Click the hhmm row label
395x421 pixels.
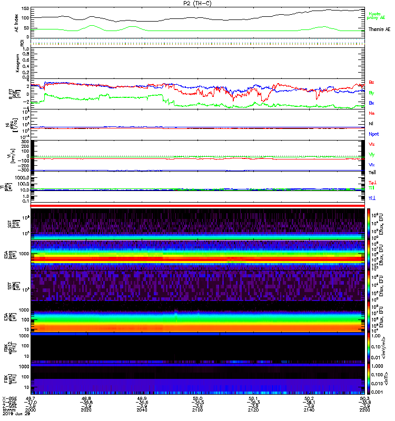click(8, 410)
